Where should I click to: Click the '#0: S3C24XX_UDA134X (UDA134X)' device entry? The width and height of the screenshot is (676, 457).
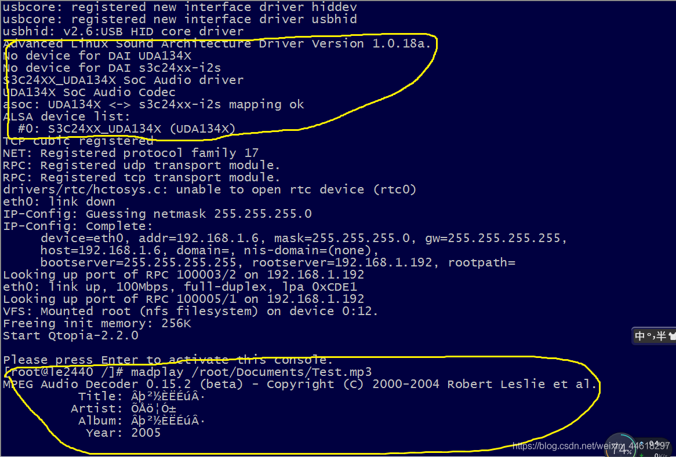coord(127,129)
